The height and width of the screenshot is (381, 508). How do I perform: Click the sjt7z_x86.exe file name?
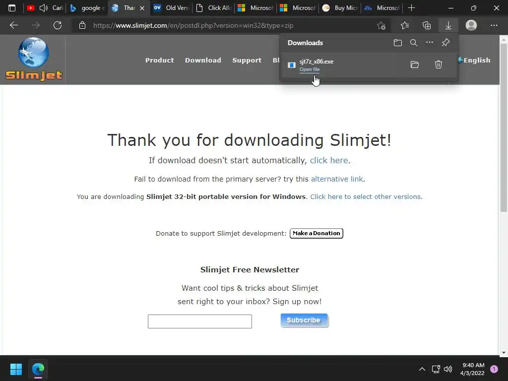[317, 62]
